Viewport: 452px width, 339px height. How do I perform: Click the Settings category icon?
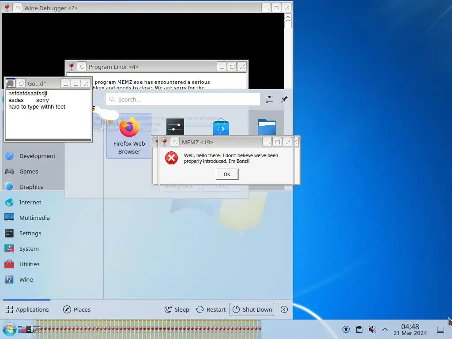[9, 233]
